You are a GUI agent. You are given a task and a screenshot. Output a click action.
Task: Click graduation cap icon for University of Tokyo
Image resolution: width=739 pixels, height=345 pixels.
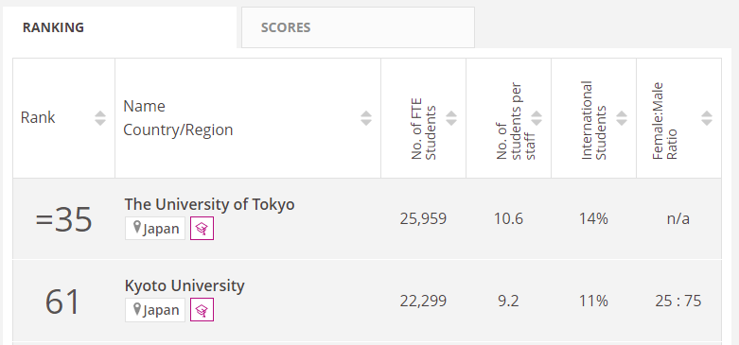tap(202, 229)
